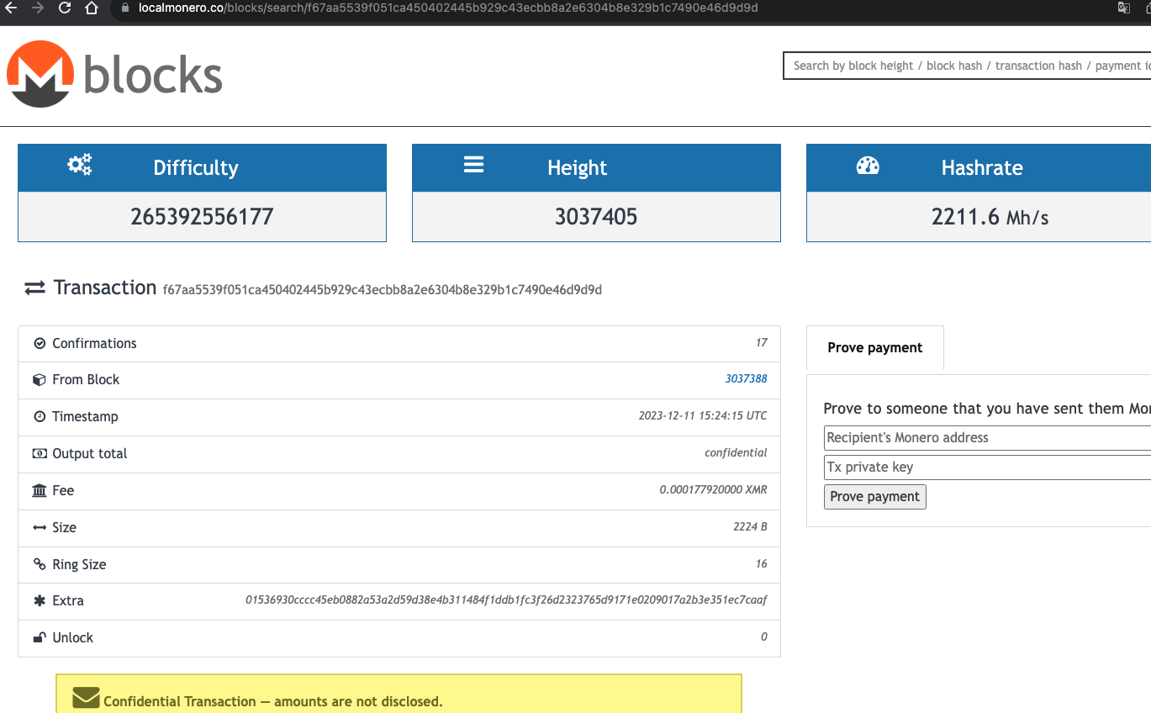Click the translate icon in address bar
This screenshot has height=713, width=1151.
click(x=1123, y=8)
